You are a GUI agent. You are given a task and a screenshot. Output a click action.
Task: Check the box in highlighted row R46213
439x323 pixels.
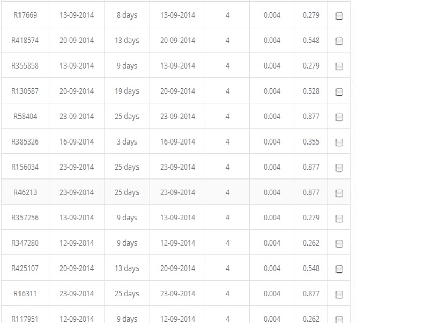click(339, 193)
